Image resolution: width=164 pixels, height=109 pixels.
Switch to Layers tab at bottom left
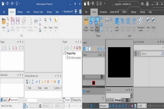4,100
